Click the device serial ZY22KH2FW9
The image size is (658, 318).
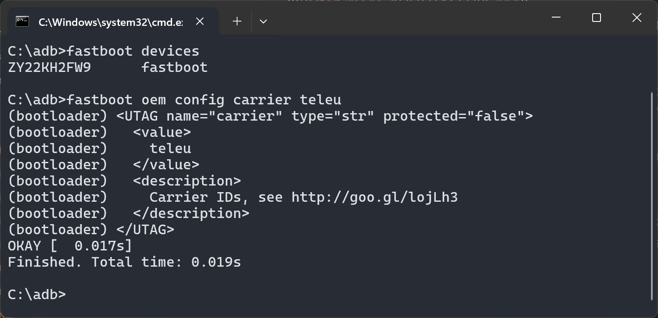pyautogui.click(x=49, y=68)
